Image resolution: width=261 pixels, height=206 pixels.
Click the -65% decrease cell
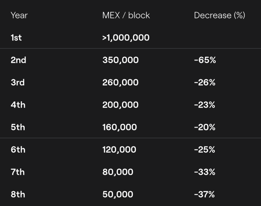205,60
